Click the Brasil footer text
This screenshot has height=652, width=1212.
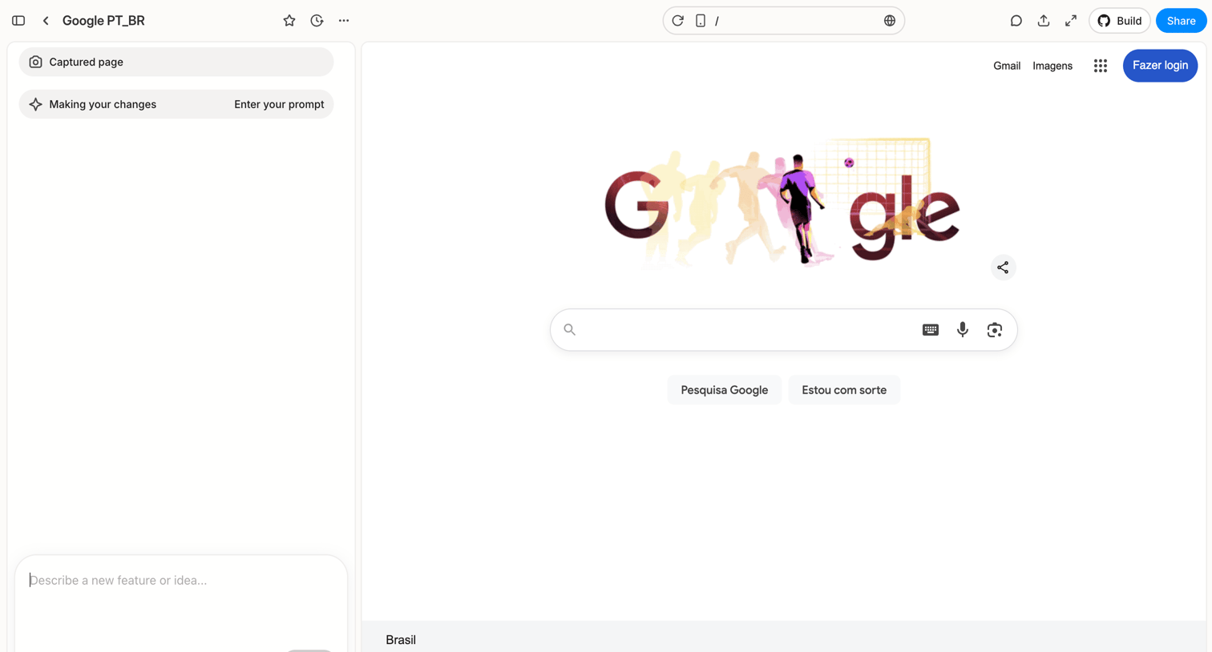click(x=401, y=640)
